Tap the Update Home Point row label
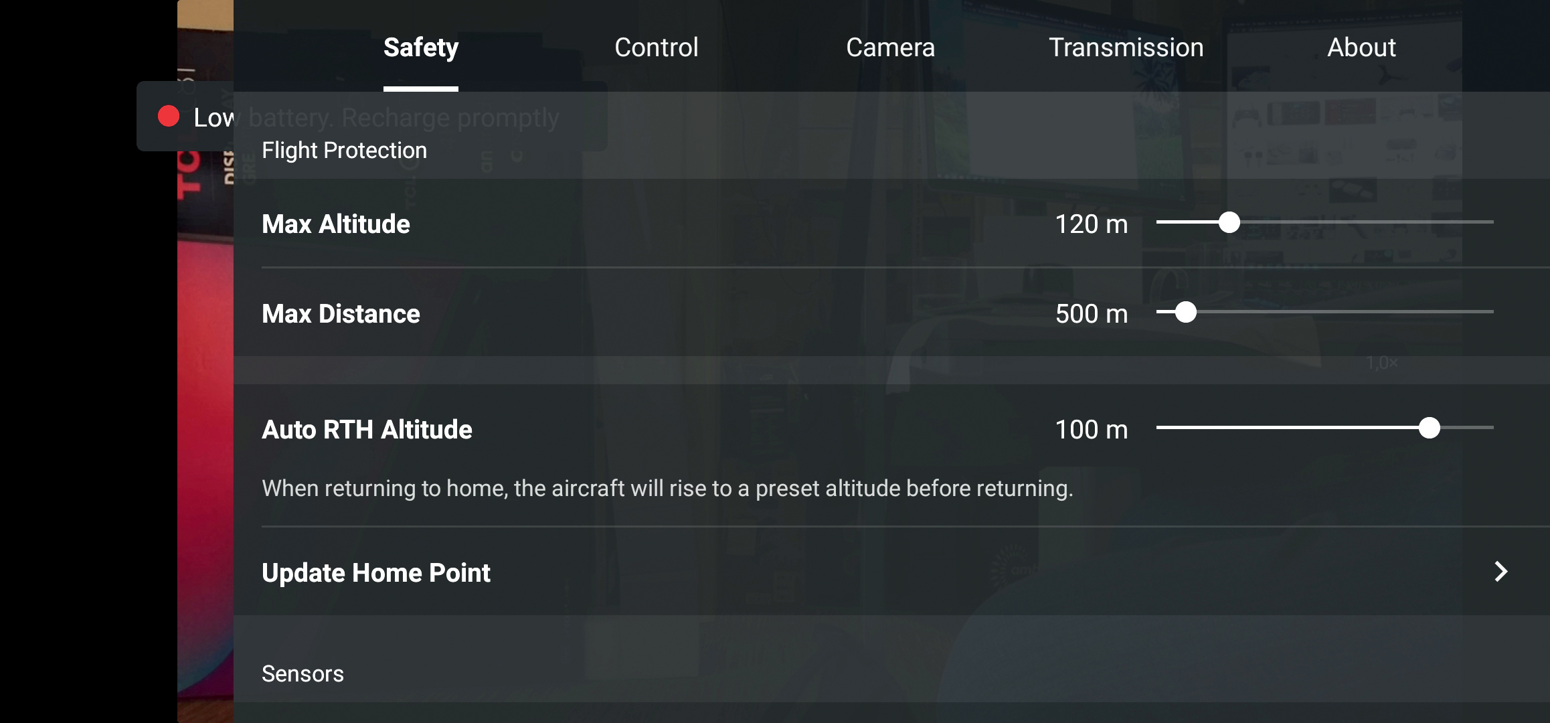The image size is (1550, 723). point(376,573)
